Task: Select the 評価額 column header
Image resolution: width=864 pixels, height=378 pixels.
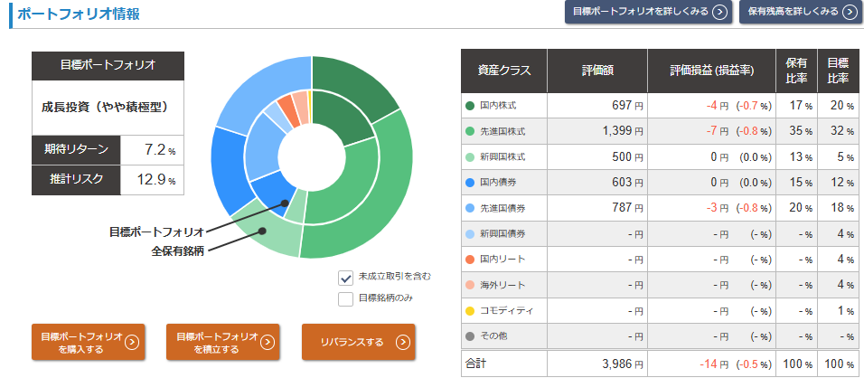Action: pyautogui.click(x=599, y=71)
